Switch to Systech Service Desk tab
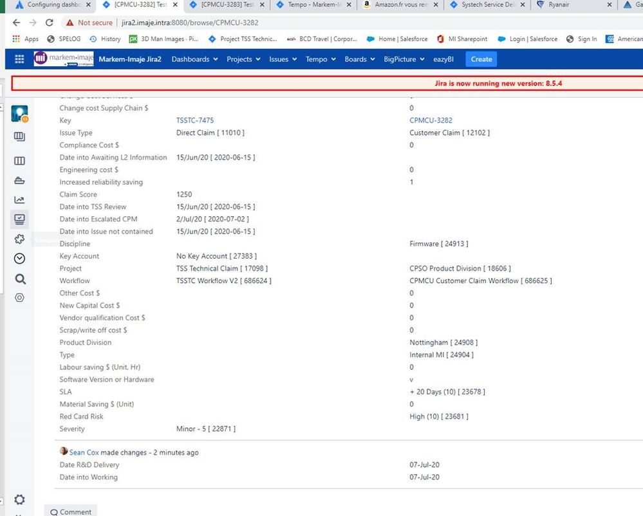The height and width of the screenshot is (516, 643). pyautogui.click(x=489, y=5)
